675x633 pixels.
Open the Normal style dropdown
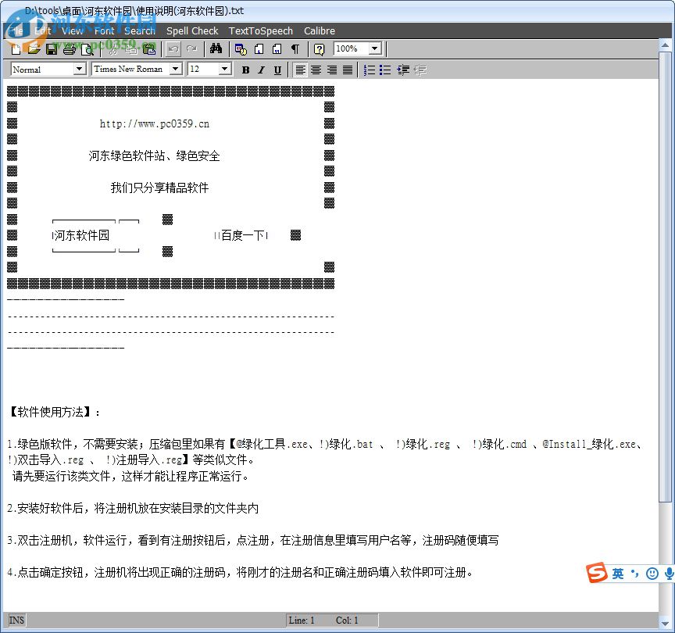point(79,69)
